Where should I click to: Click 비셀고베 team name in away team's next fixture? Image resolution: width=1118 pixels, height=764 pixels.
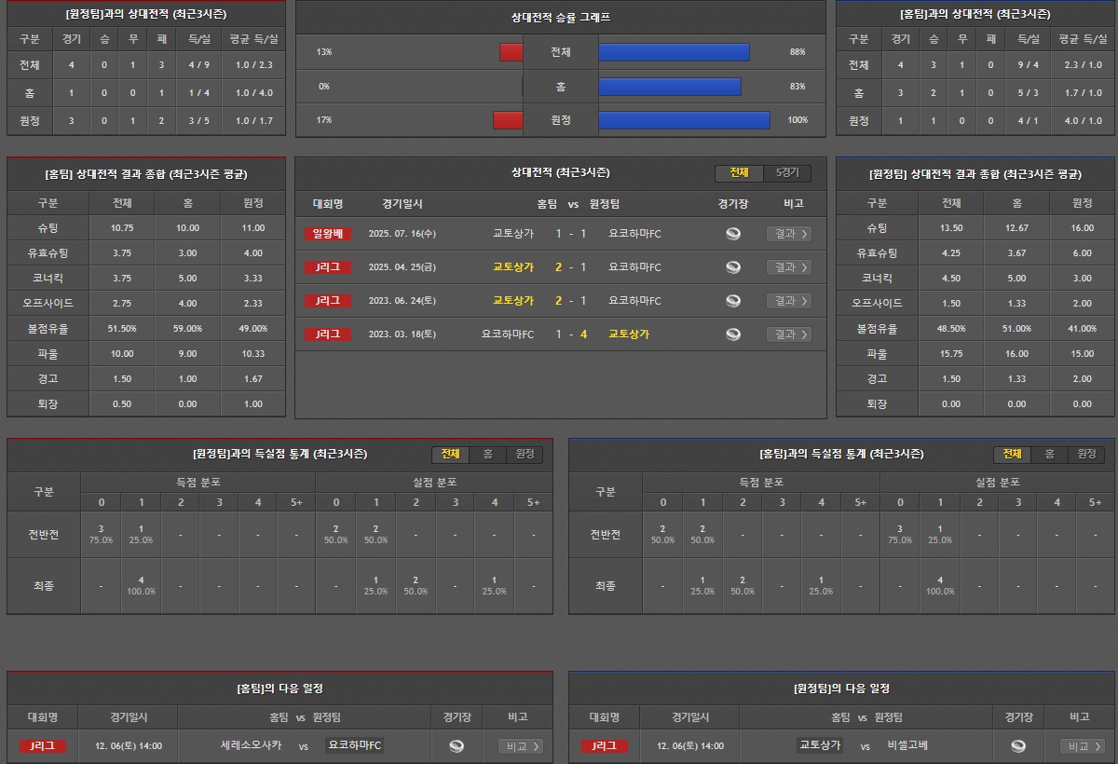(907, 745)
